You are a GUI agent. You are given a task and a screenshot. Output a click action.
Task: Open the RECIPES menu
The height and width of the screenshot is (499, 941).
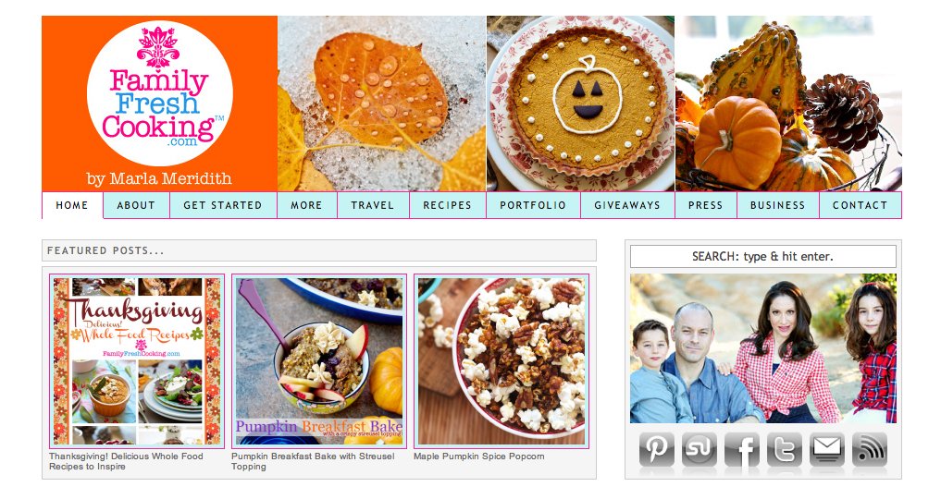point(448,205)
